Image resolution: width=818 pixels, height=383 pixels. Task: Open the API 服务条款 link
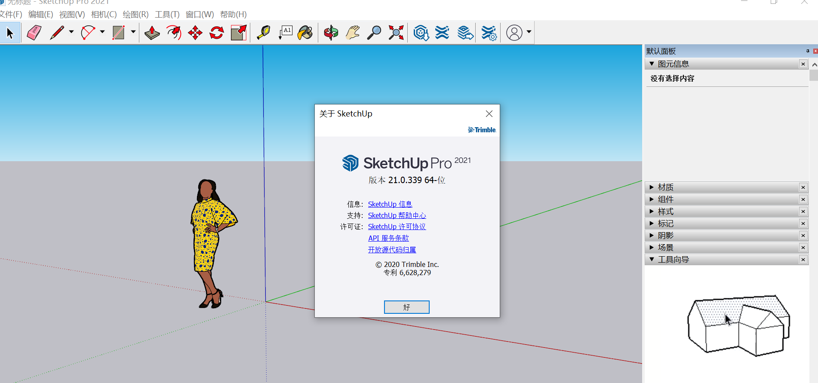(x=388, y=238)
